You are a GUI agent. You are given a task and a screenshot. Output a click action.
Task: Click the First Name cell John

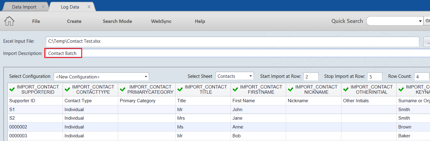258,110
